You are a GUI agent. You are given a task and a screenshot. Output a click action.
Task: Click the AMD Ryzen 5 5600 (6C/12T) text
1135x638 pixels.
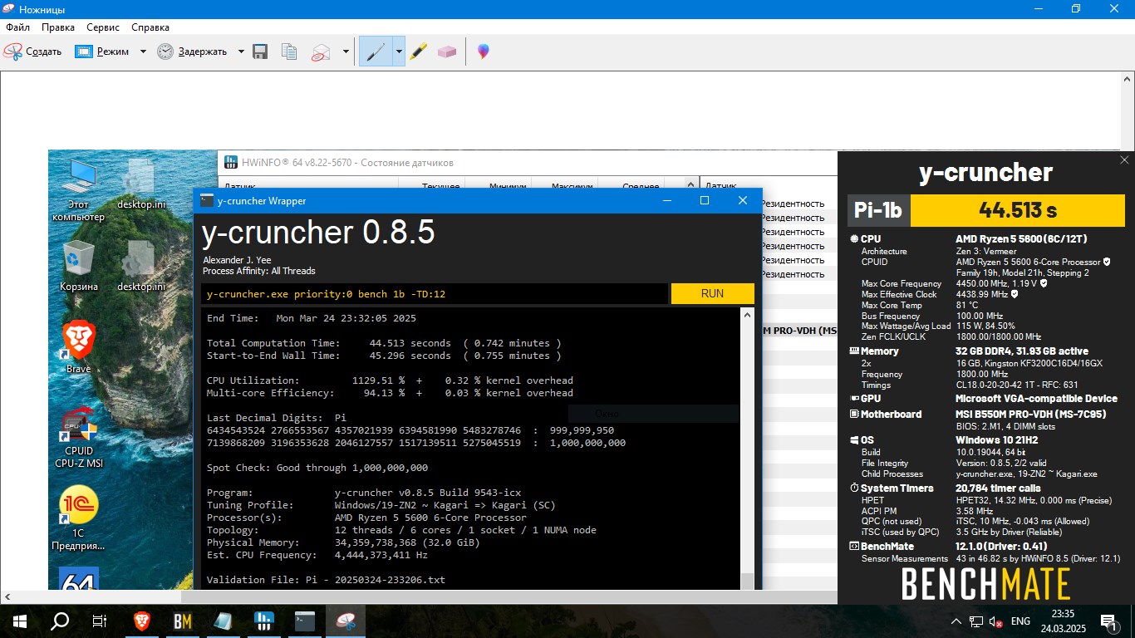1021,239
